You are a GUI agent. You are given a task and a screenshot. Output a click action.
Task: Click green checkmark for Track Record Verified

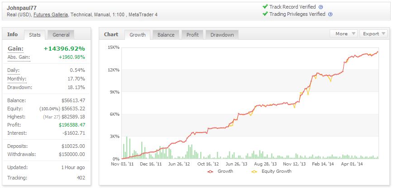click(265, 7)
